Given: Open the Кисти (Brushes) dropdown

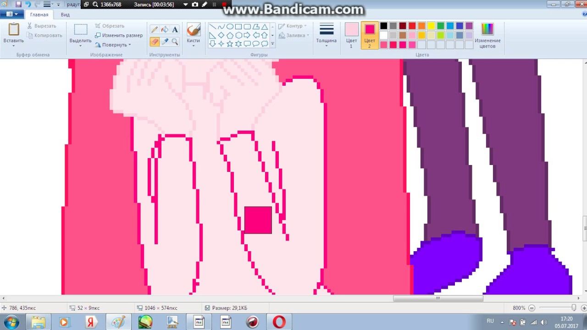Looking at the screenshot, I should pyautogui.click(x=194, y=45).
